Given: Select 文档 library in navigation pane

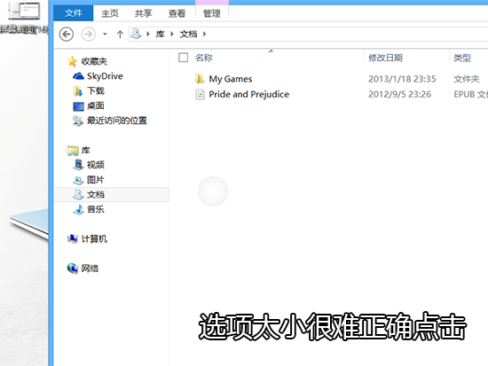Looking at the screenshot, I should [96, 194].
